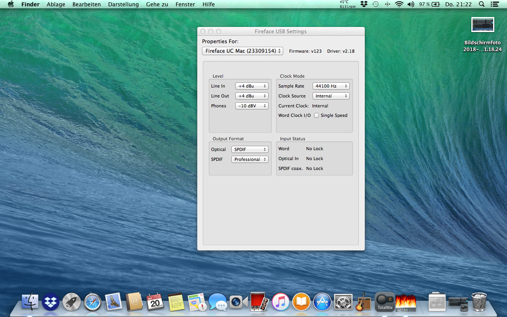Select the Bildschirmfoto desktop file thumbnail
This screenshot has height=317, width=507.
pyautogui.click(x=483, y=25)
